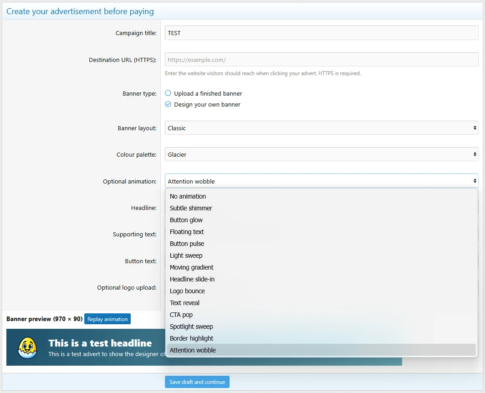The width and height of the screenshot is (485, 393).
Task: Click 'This is a test headline' banner text
Action: [x=100, y=343]
